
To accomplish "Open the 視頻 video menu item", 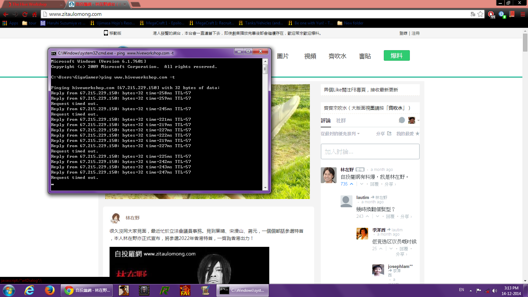I will [x=310, y=56].
